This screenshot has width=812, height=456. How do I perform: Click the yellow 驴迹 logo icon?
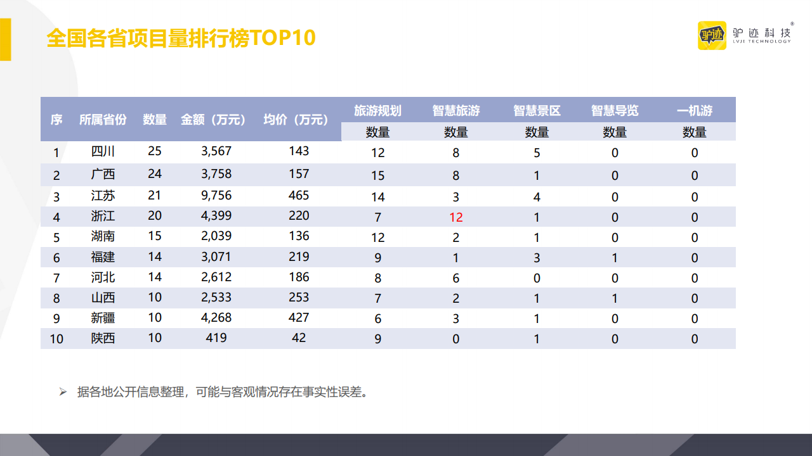712,35
